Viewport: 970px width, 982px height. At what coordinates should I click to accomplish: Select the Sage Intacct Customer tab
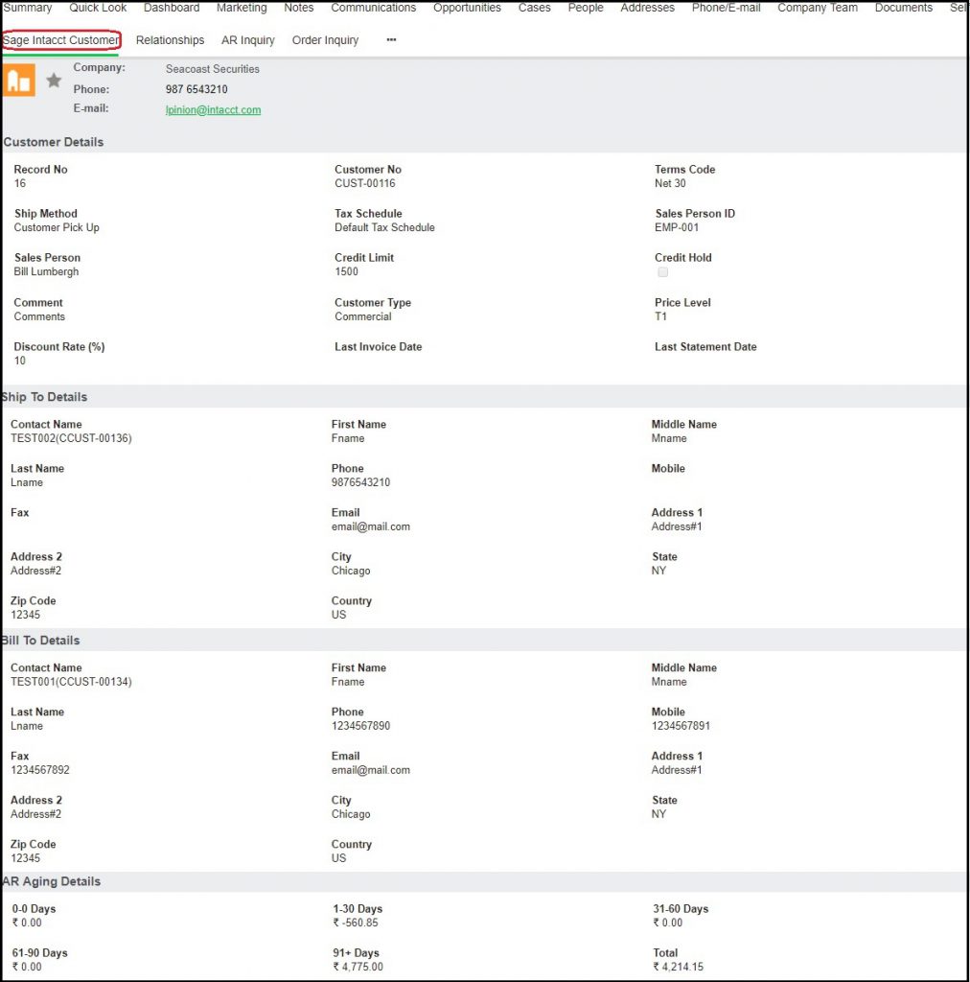(x=60, y=40)
